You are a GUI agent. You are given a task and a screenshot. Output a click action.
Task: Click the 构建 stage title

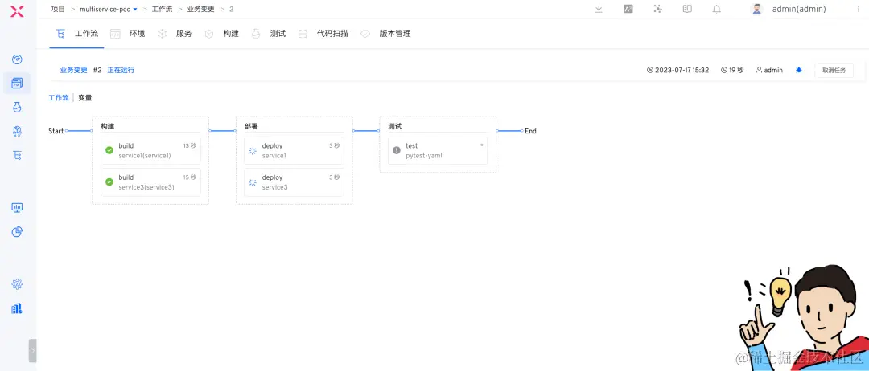pyautogui.click(x=108, y=127)
